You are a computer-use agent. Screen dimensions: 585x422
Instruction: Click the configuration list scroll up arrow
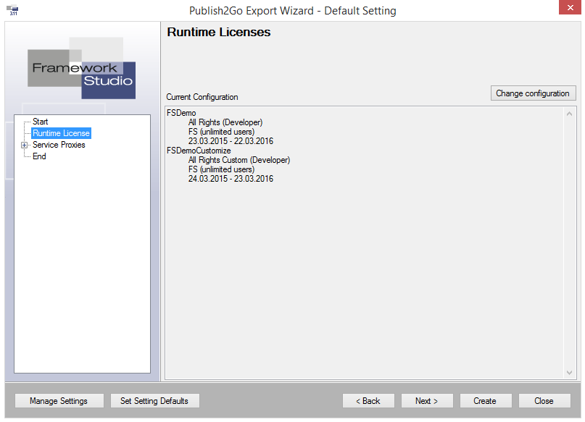point(569,114)
